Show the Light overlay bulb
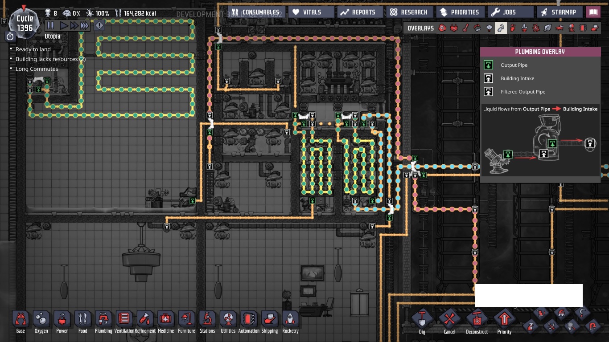609x342 pixels. click(x=489, y=28)
